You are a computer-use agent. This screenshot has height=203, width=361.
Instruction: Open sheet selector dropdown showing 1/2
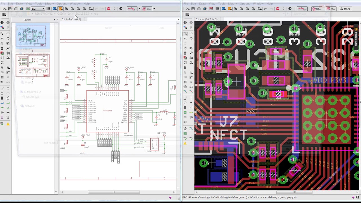click(38, 9)
